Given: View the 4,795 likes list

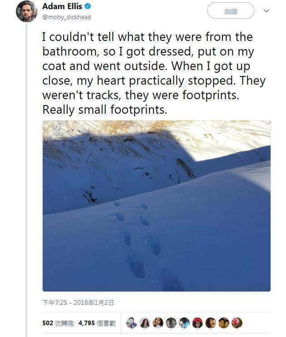Looking at the screenshot, I should coord(97,323).
